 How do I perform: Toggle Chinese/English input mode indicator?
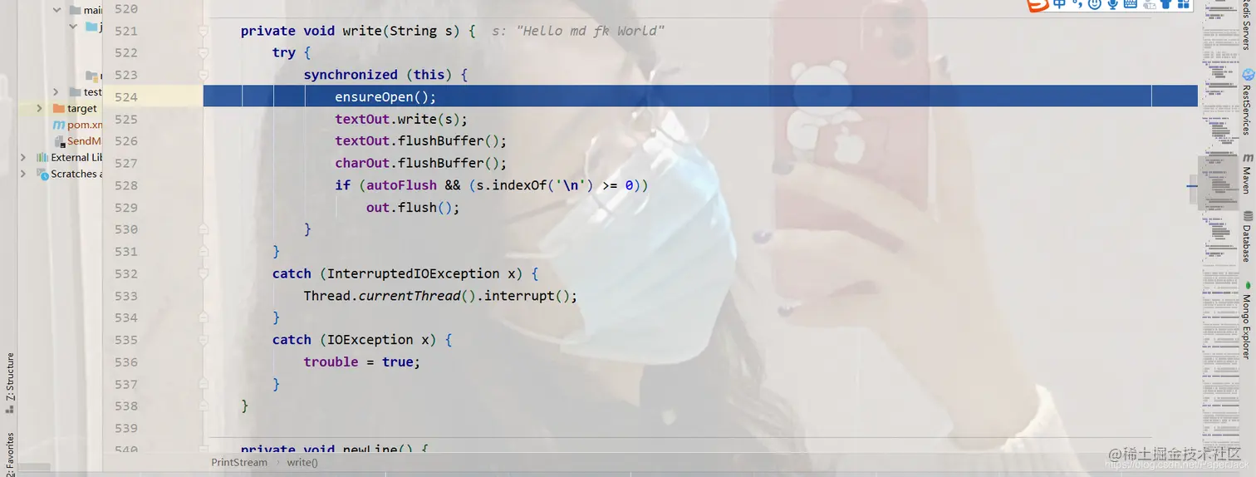coord(1059,3)
